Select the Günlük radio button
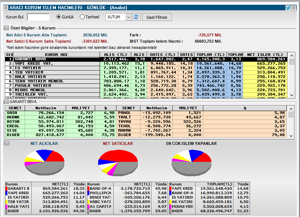The width and height of the screenshot is (300, 217). pos(65,17)
